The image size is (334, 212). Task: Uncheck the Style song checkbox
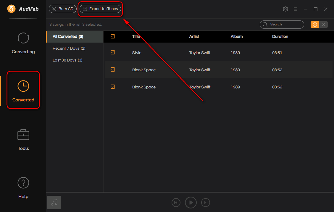click(x=113, y=52)
